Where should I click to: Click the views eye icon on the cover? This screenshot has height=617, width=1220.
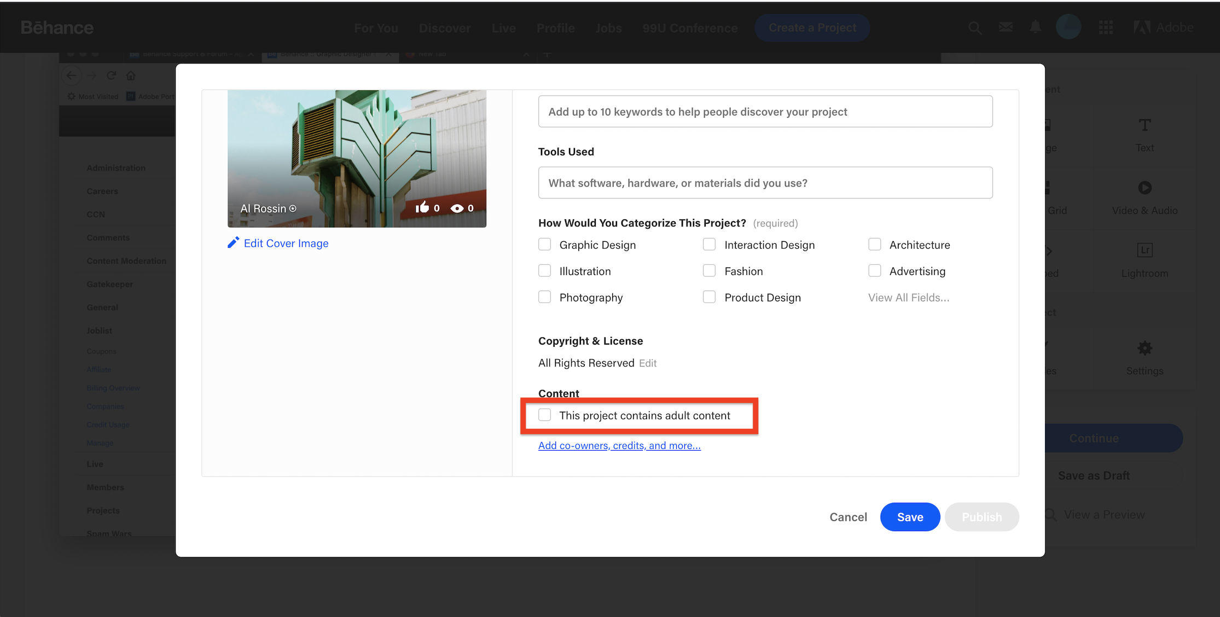coord(457,208)
